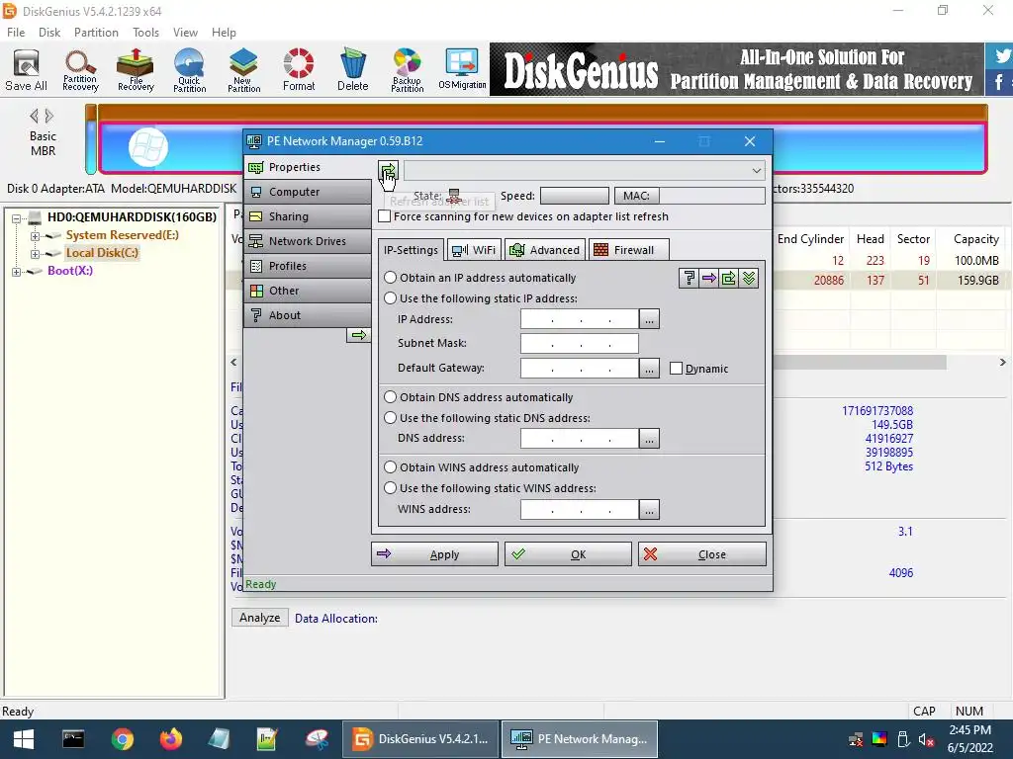Switch to DiskGenius taskbar button
This screenshot has height=759, width=1013.
tap(420, 739)
